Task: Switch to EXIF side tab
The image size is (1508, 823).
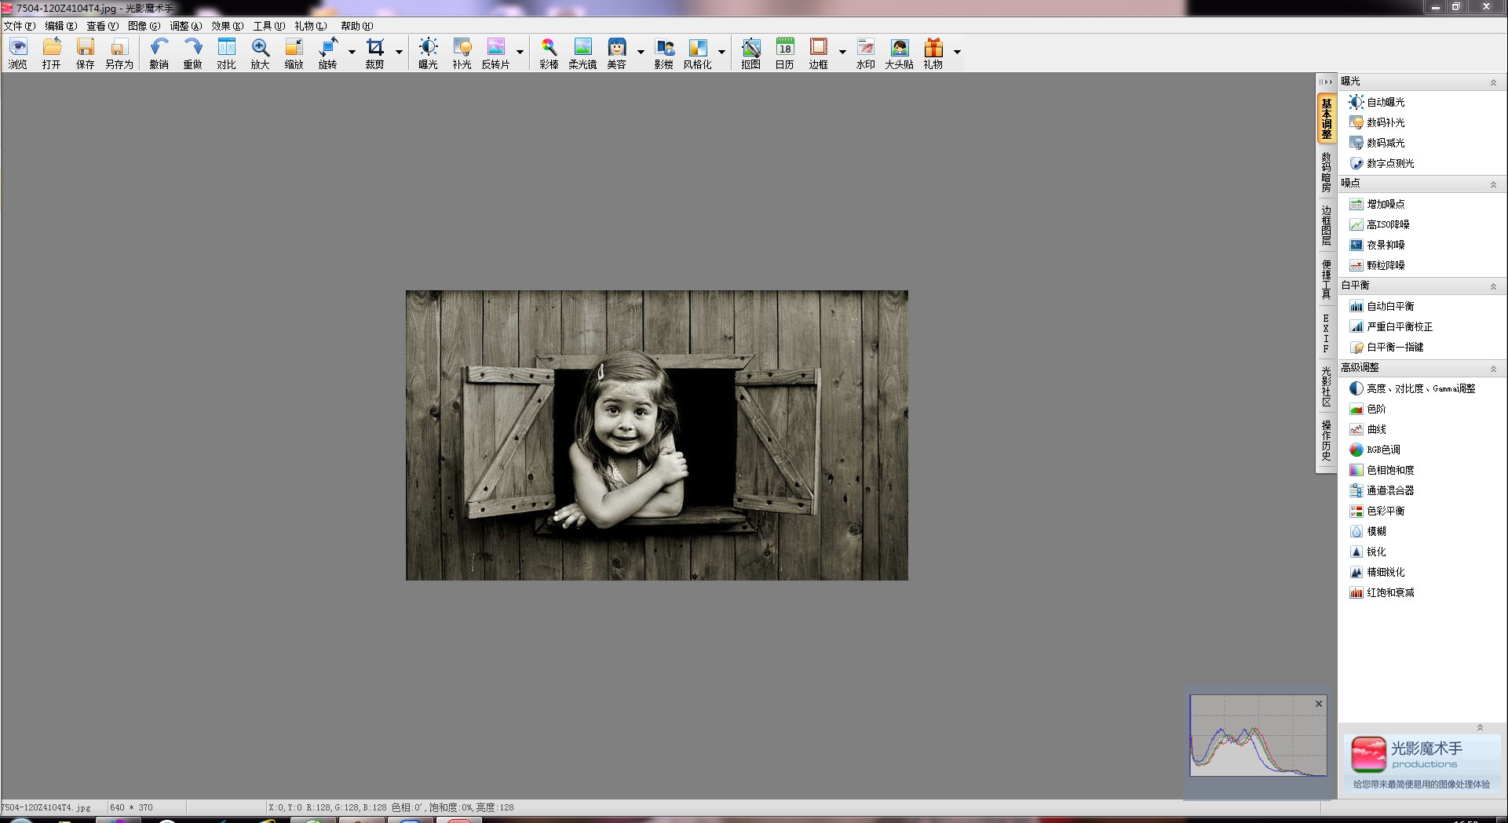Action: click(1326, 333)
